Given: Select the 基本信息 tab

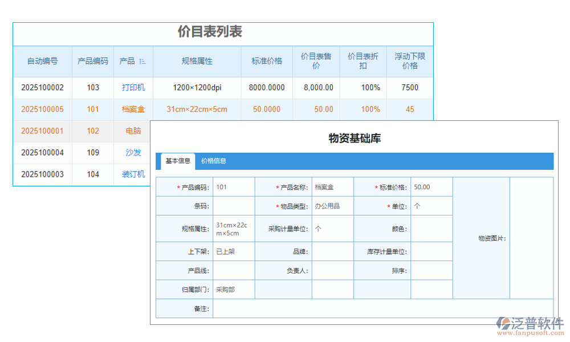Looking at the screenshot, I should (177, 161).
